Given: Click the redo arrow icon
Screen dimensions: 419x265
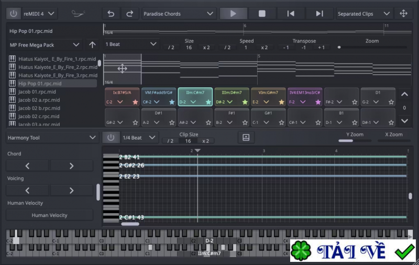Looking at the screenshot, I should 129,14.
